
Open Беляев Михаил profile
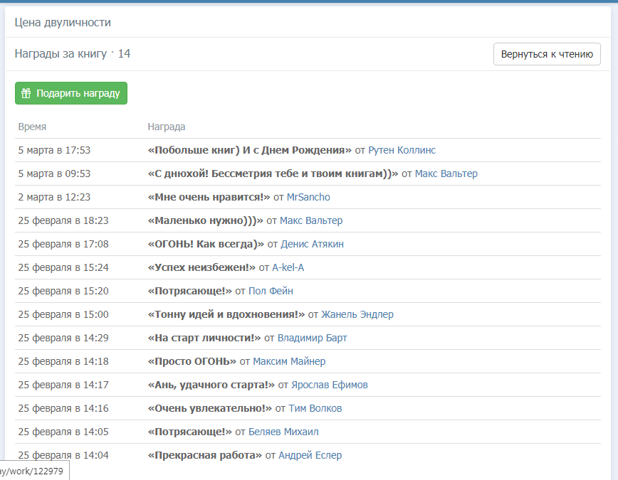pos(283,432)
